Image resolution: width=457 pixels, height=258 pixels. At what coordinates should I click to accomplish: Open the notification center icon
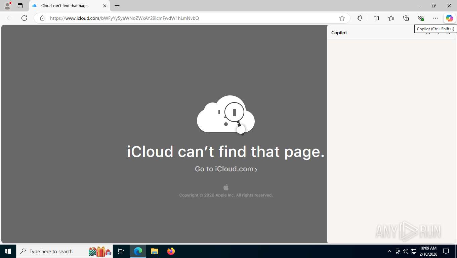coord(446,251)
